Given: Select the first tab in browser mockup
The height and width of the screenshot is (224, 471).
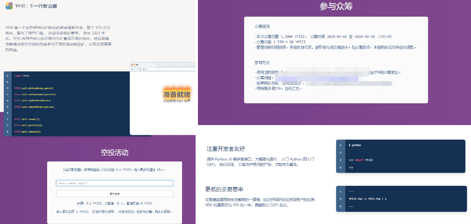Looking at the screenshot, I should click(149, 64).
